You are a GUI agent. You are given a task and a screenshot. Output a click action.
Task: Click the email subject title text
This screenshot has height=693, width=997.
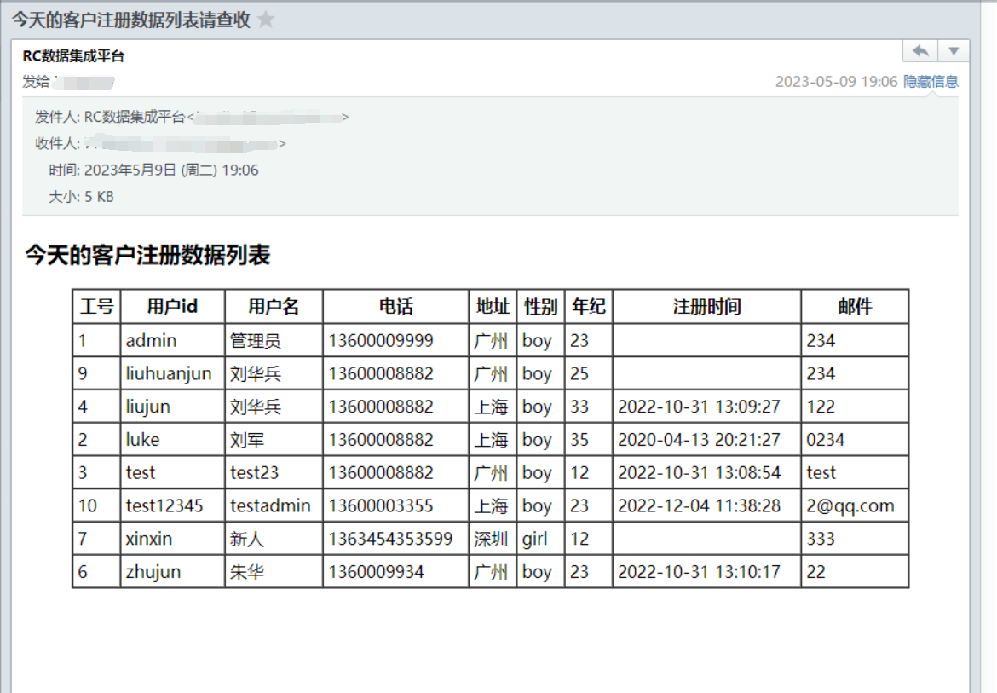click(x=131, y=20)
